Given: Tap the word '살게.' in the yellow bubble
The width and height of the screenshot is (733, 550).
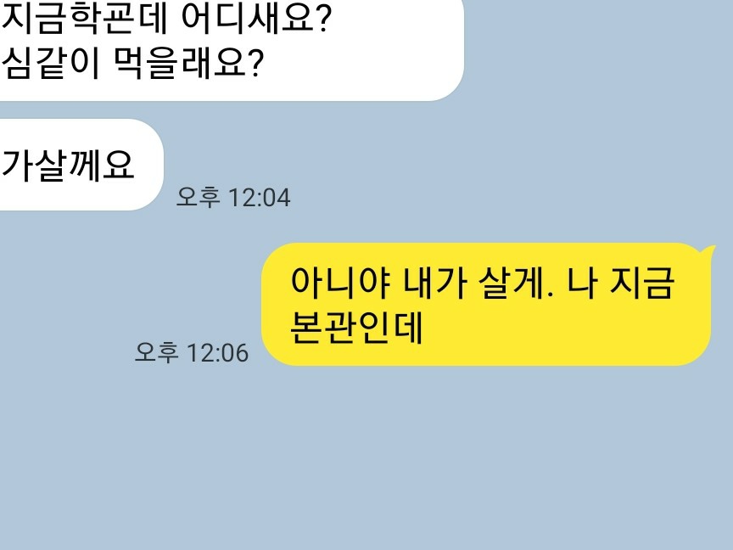Looking at the screenshot, I should 516,283.
